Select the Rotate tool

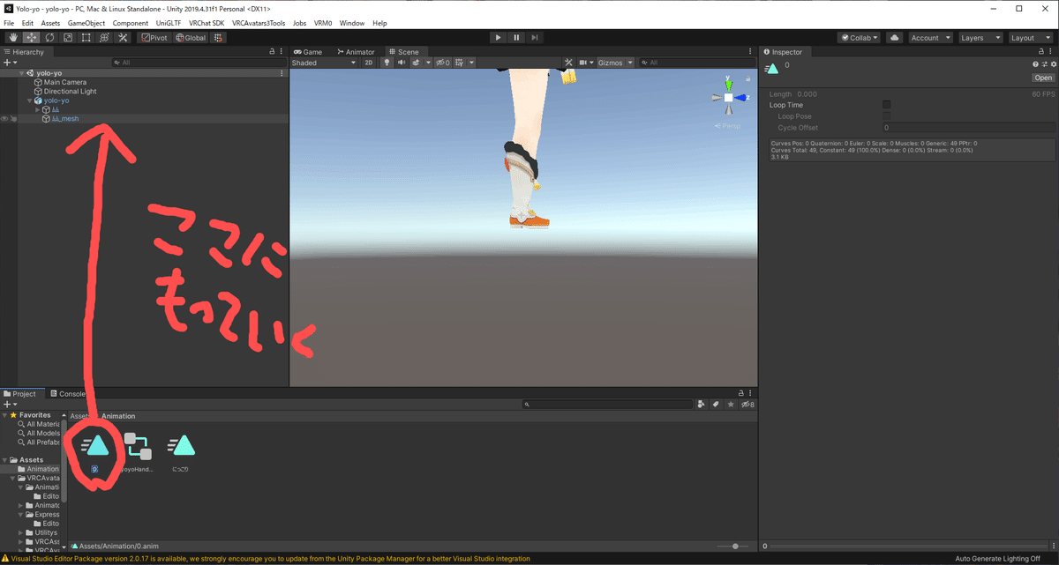click(49, 38)
